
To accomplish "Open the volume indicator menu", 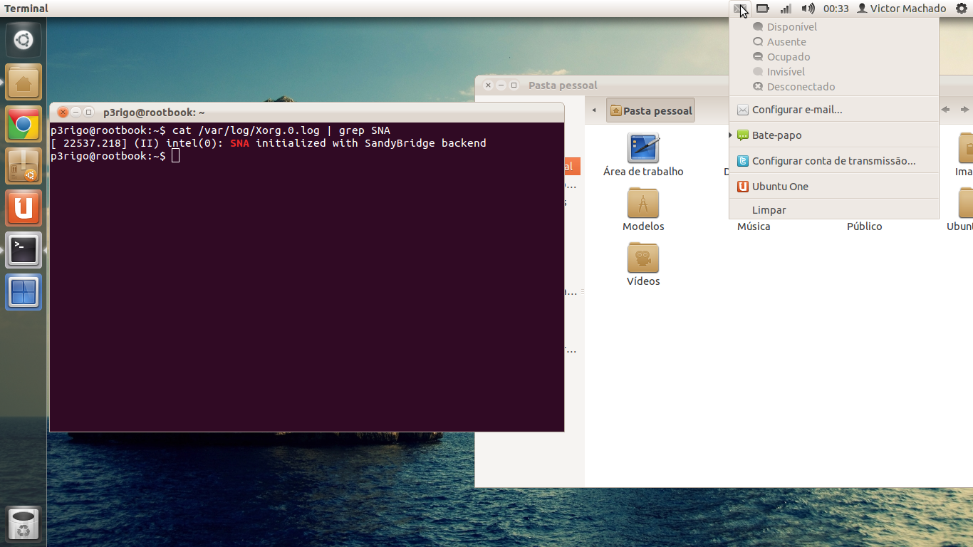I will 808,9.
